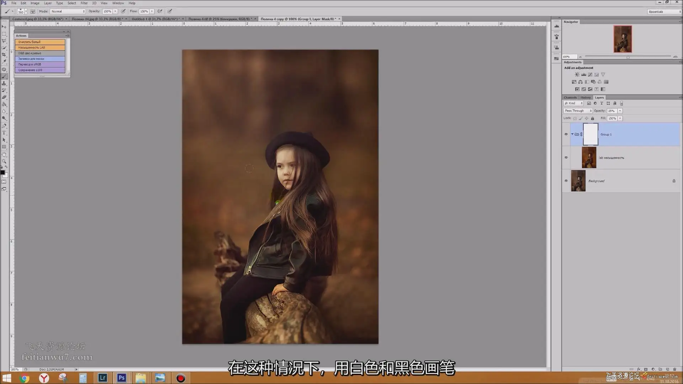Viewport: 683px width, 384px height.
Task: Hide the Group 1 layer group
Action: pyautogui.click(x=566, y=134)
